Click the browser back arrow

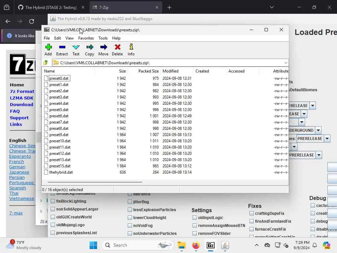click(x=8, y=21)
